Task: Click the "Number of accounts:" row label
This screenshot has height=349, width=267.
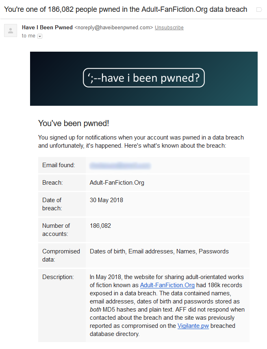Action: [x=56, y=230]
